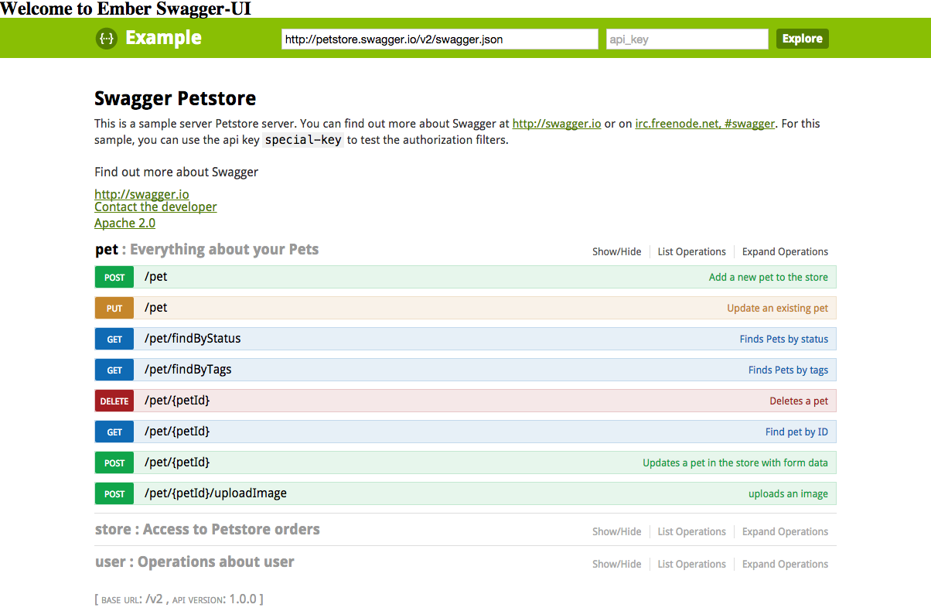Open the http://swagger.io link in description paragraph
The width and height of the screenshot is (931, 611).
point(557,124)
